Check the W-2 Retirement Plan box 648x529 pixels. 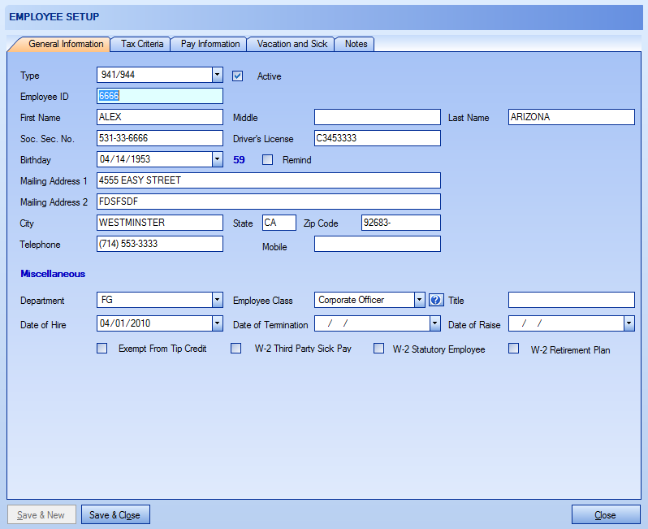pyautogui.click(x=514, y=349)
